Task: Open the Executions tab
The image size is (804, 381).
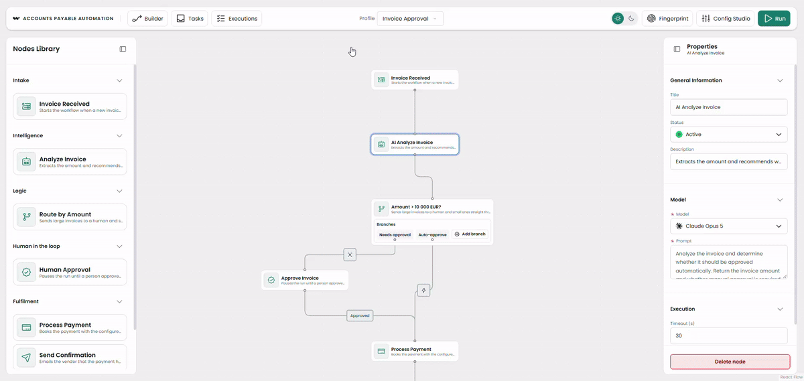Action: coord(237,19)
